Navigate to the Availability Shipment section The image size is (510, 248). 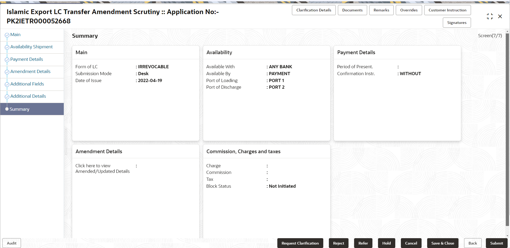[x=31, y=47]
